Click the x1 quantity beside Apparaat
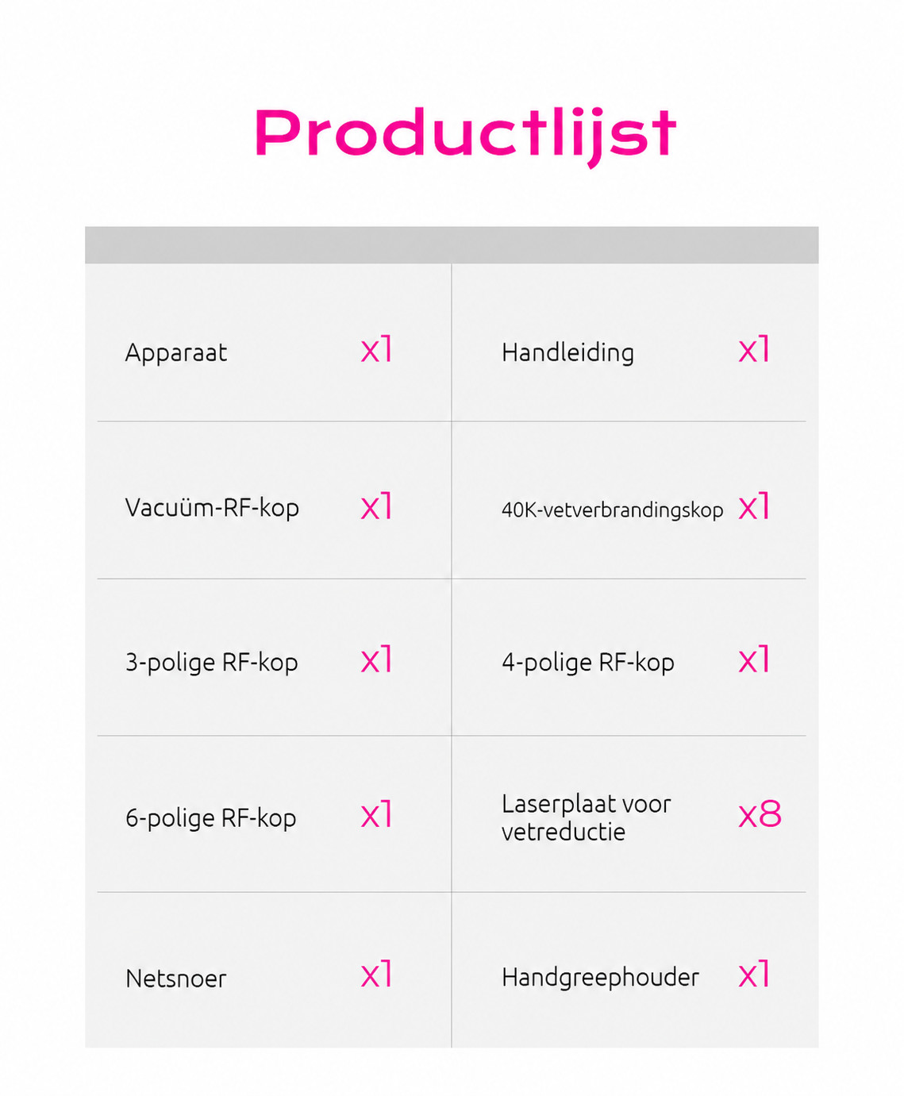The height and width of the screenshot is (1096, 904). (377, 349)
